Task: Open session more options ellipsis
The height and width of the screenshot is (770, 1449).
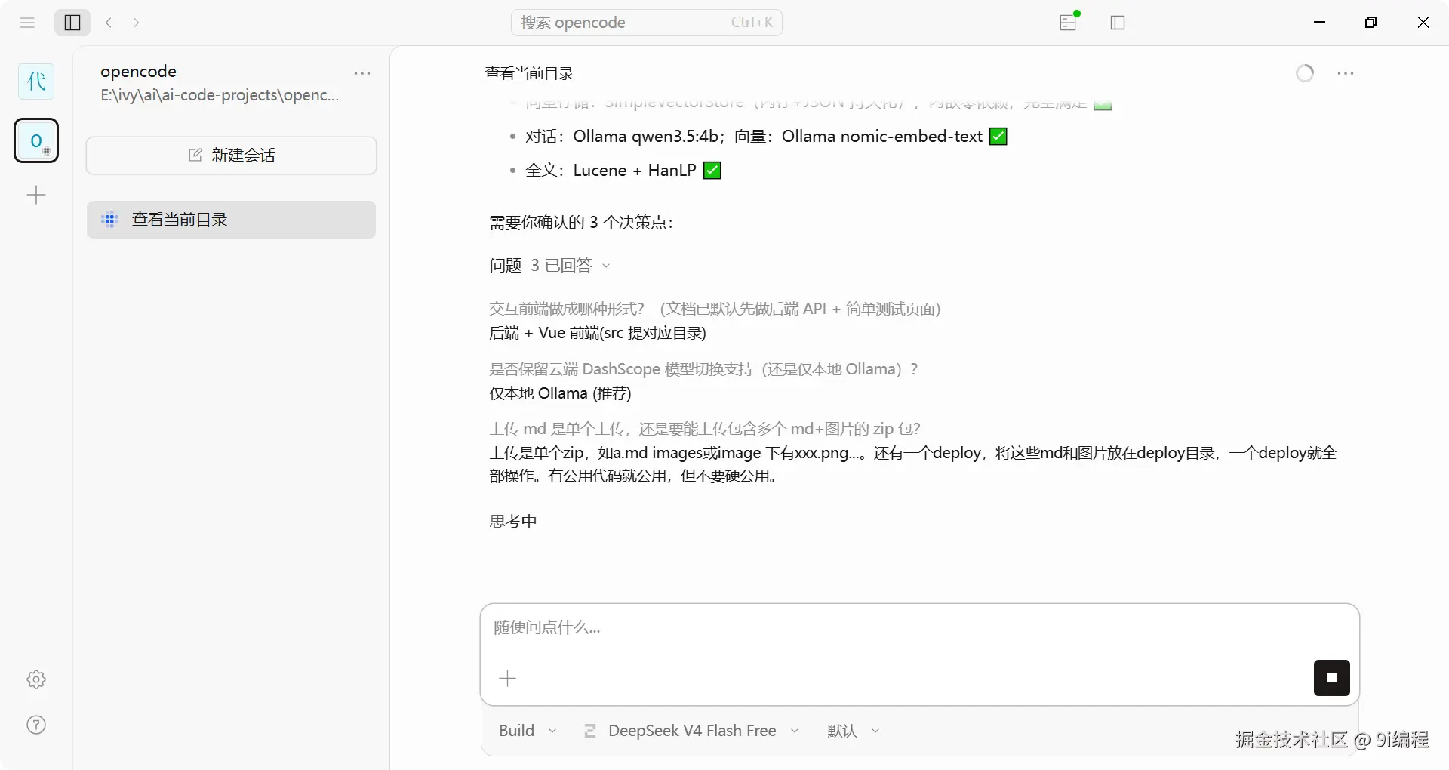Action: 1346,73
